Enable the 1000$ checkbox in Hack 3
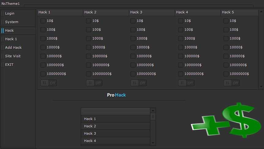This screenshot has height=149, width=264. 133,38
